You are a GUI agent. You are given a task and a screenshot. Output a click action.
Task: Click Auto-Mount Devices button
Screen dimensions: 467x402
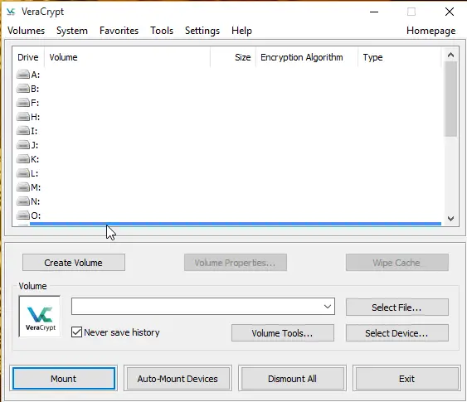(x=178, y=379)
